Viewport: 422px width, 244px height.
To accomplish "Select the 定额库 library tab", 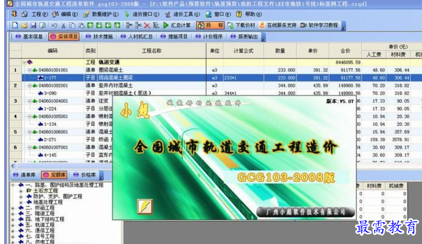I will [x=54, y=175].
